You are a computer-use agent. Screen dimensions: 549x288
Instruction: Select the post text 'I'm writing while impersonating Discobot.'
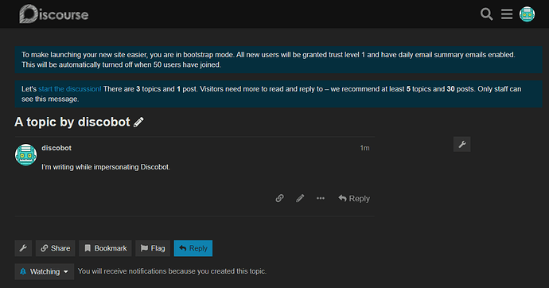[106, 167]
